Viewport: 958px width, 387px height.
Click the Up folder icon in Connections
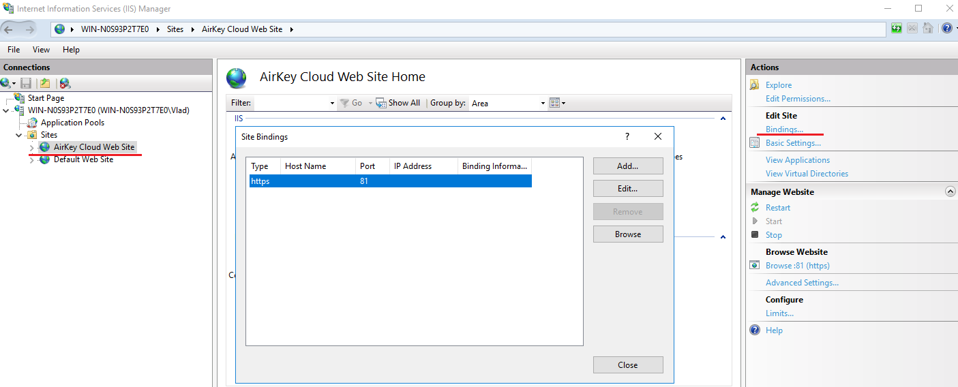(x=45, y=83)
